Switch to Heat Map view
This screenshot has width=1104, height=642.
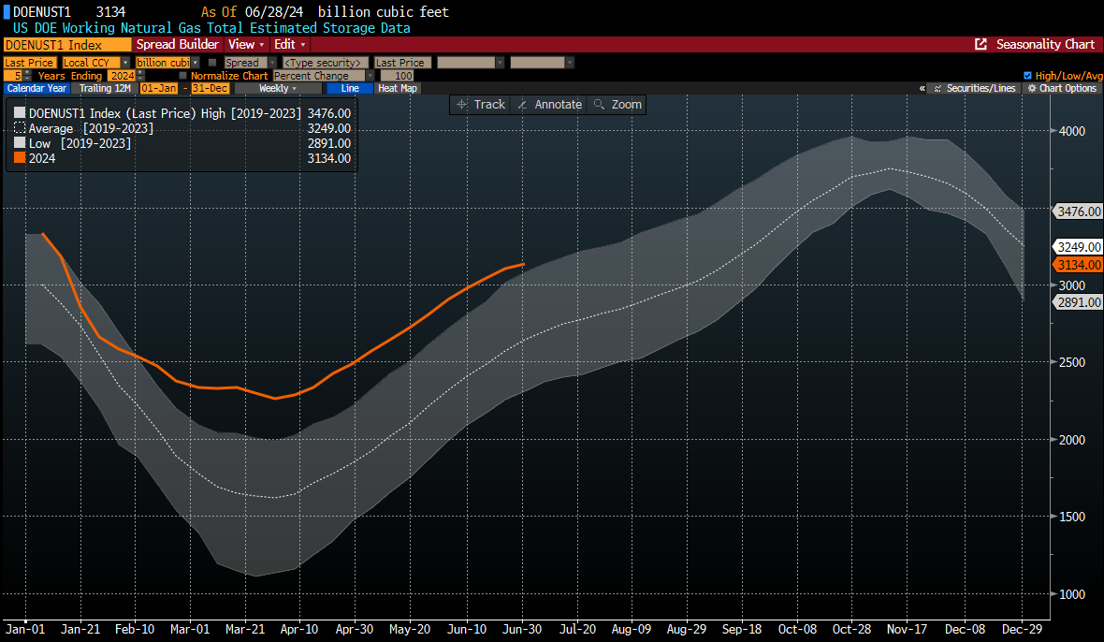[398, 89]
